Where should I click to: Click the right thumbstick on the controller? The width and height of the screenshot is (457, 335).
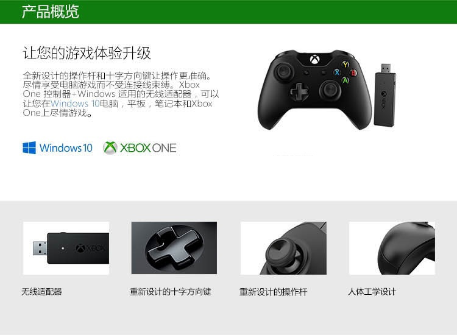pyautogui.click(x=330, y=88)
